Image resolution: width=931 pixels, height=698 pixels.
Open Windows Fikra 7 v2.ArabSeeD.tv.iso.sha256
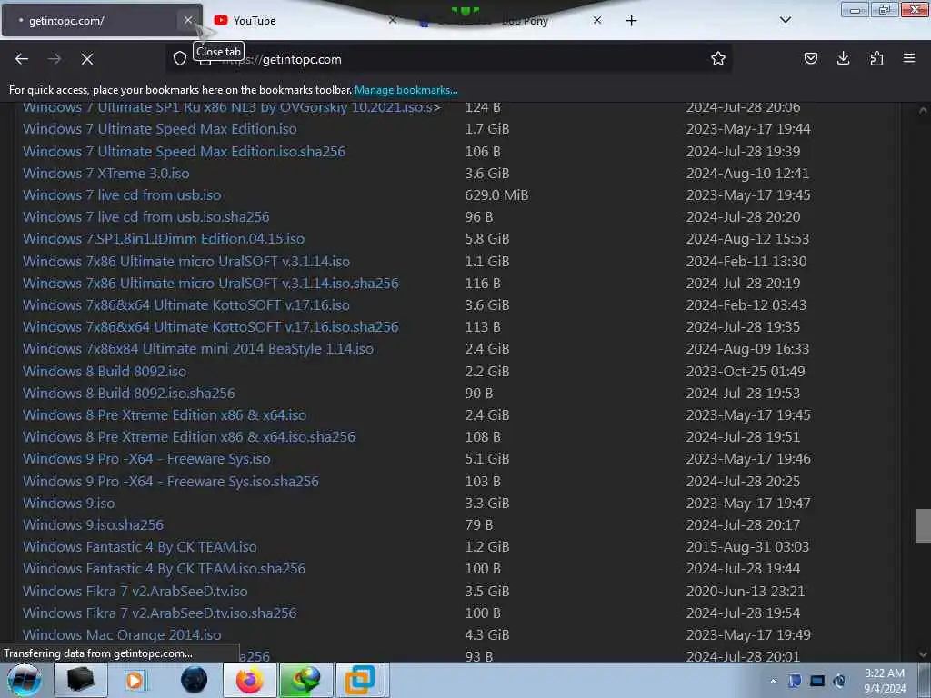coord(160,613)
